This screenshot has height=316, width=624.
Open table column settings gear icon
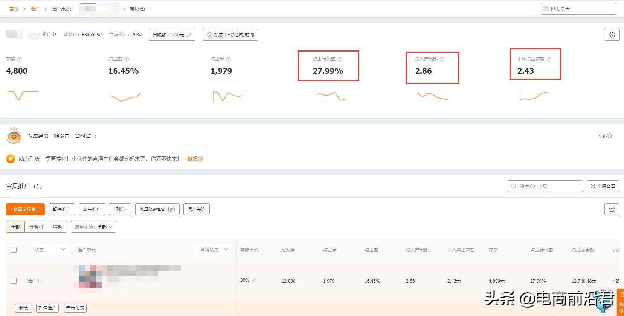[x=612, y=209]
